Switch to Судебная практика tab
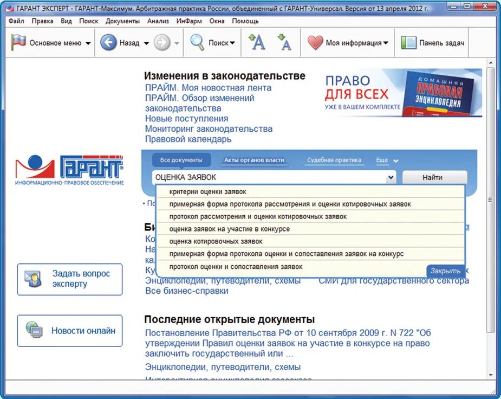The image size is (501, 399). 334,160
